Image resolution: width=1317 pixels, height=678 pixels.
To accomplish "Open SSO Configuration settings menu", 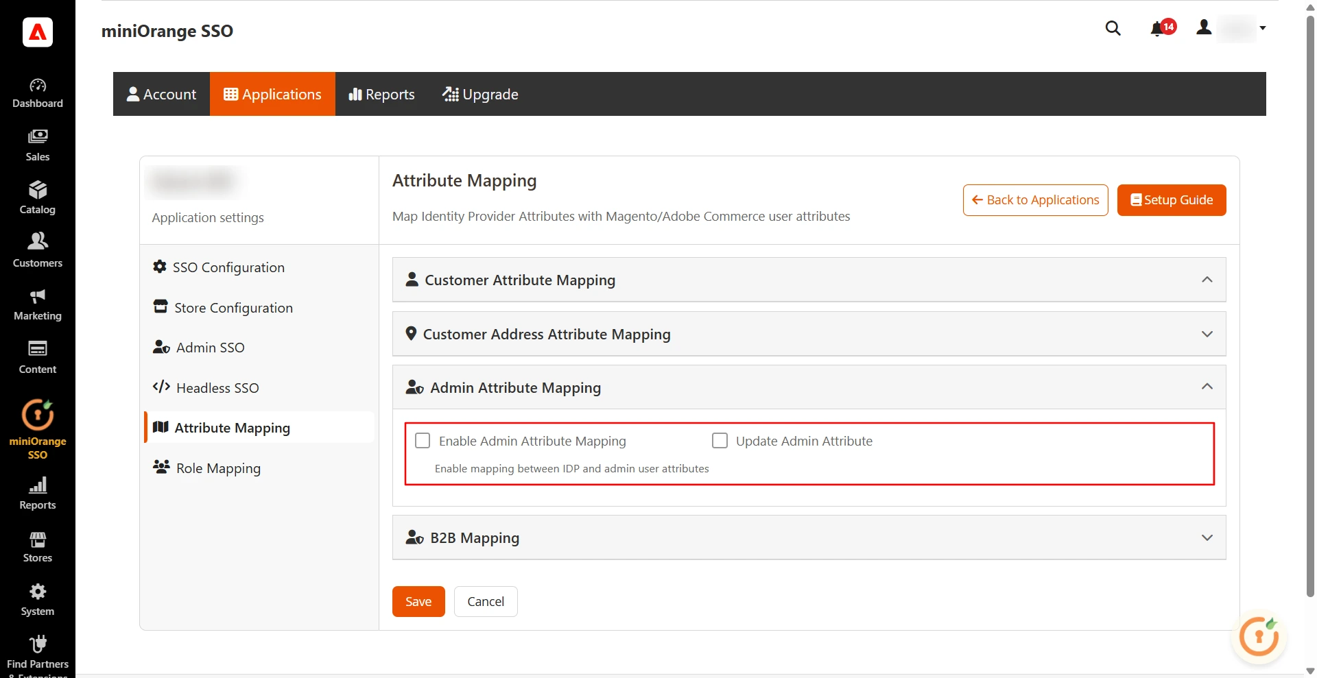I will click(x=259, y=267).
